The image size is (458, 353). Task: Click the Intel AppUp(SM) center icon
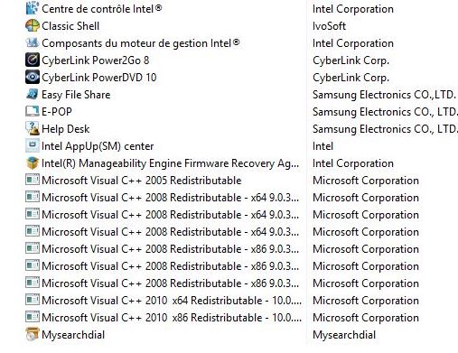tap(33, 146)
